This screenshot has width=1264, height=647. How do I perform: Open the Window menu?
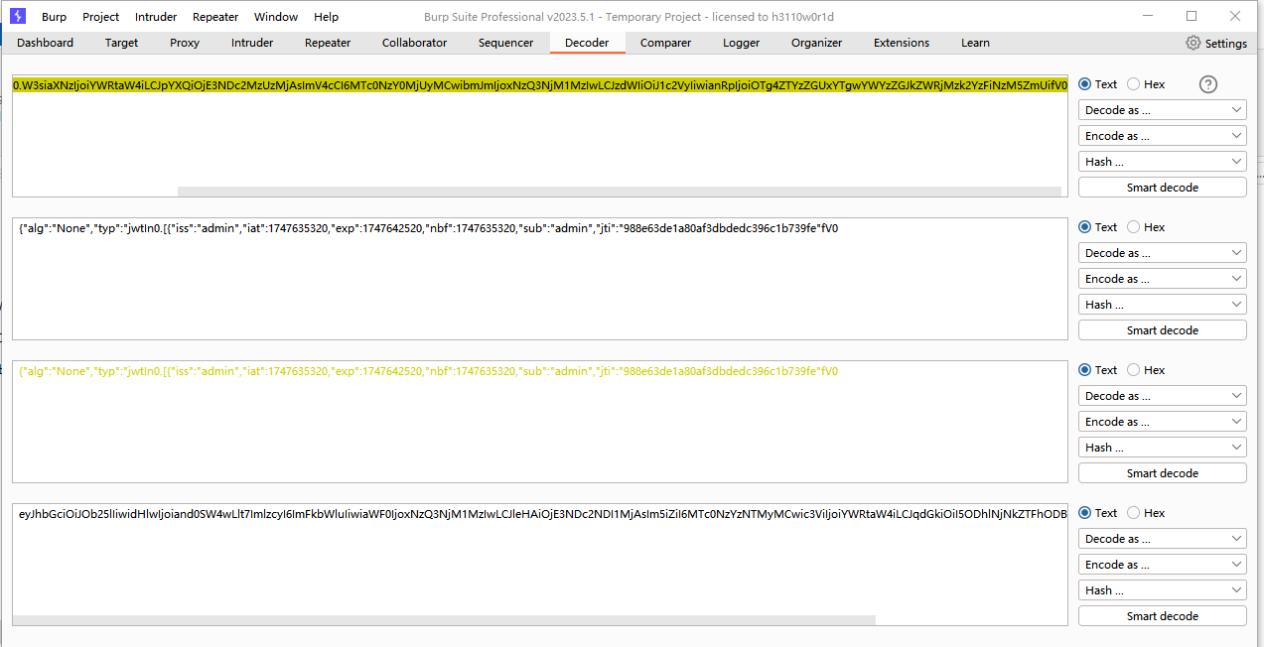click(276, 17)
